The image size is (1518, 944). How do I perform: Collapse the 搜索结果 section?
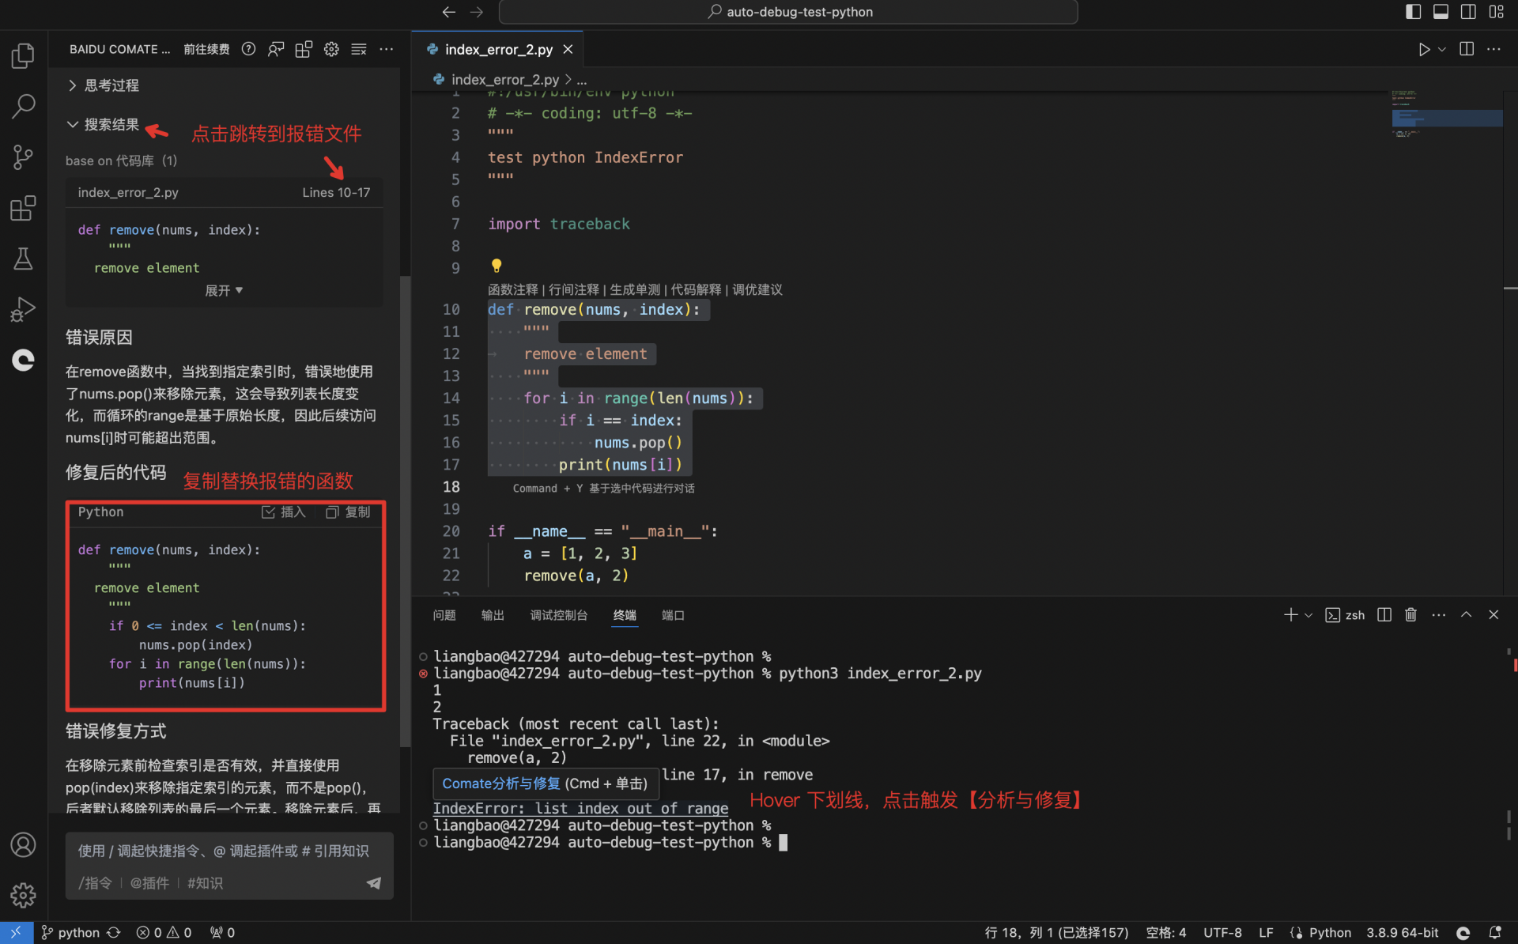[104, 125]
